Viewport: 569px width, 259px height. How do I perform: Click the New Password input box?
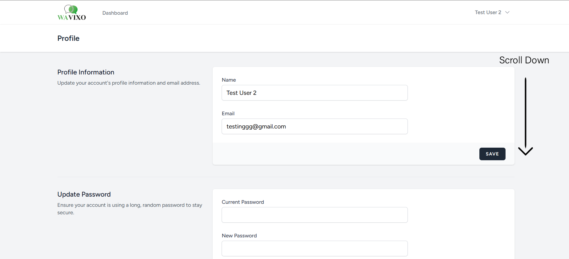(x=314, y=248)
